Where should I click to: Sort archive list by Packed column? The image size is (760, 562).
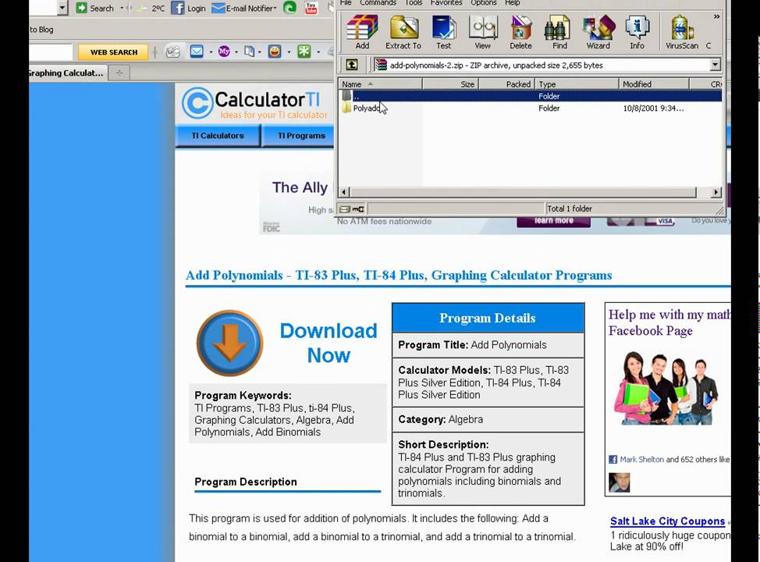(x=507, y=84)
